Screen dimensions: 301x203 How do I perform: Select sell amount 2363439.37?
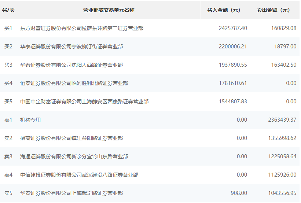(x=282, y=120)
